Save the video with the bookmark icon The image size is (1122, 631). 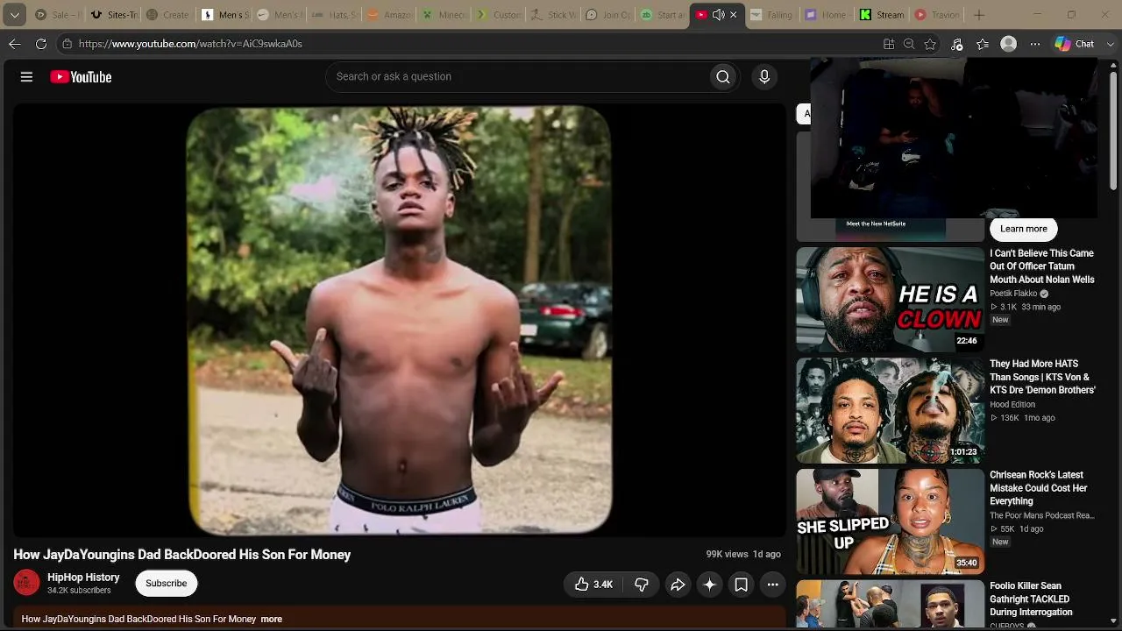pyautogui.click(x=741, y=585)
